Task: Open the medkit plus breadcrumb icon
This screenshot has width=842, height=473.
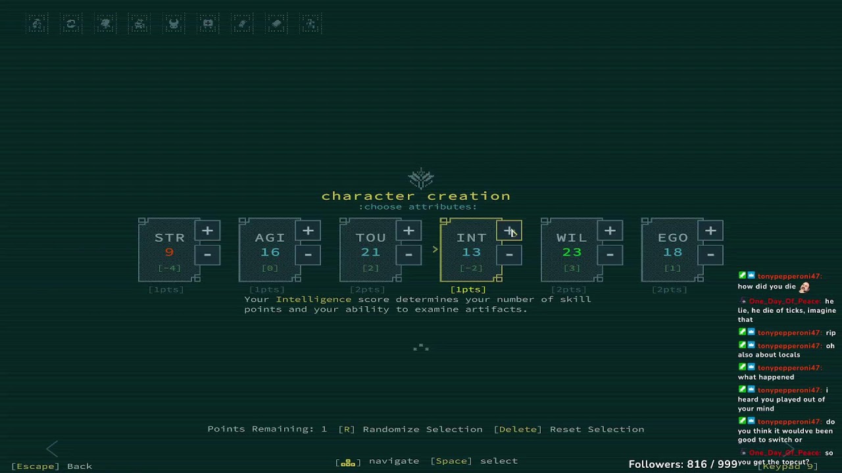Action: 208,24
